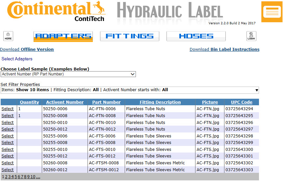Open the Bin Label Instructions download link

coord(224,50)
